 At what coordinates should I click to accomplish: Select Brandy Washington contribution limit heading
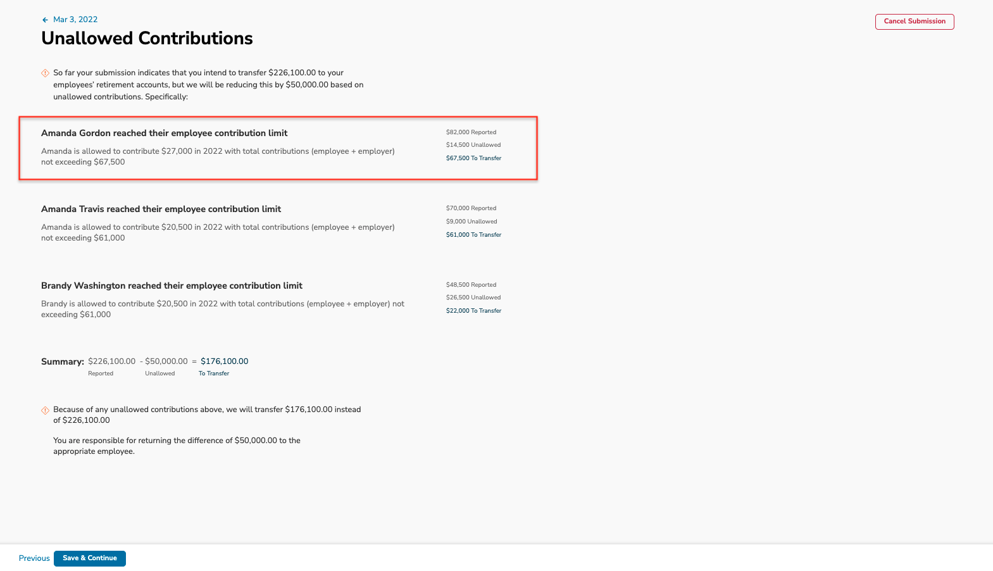coord(172,285)
